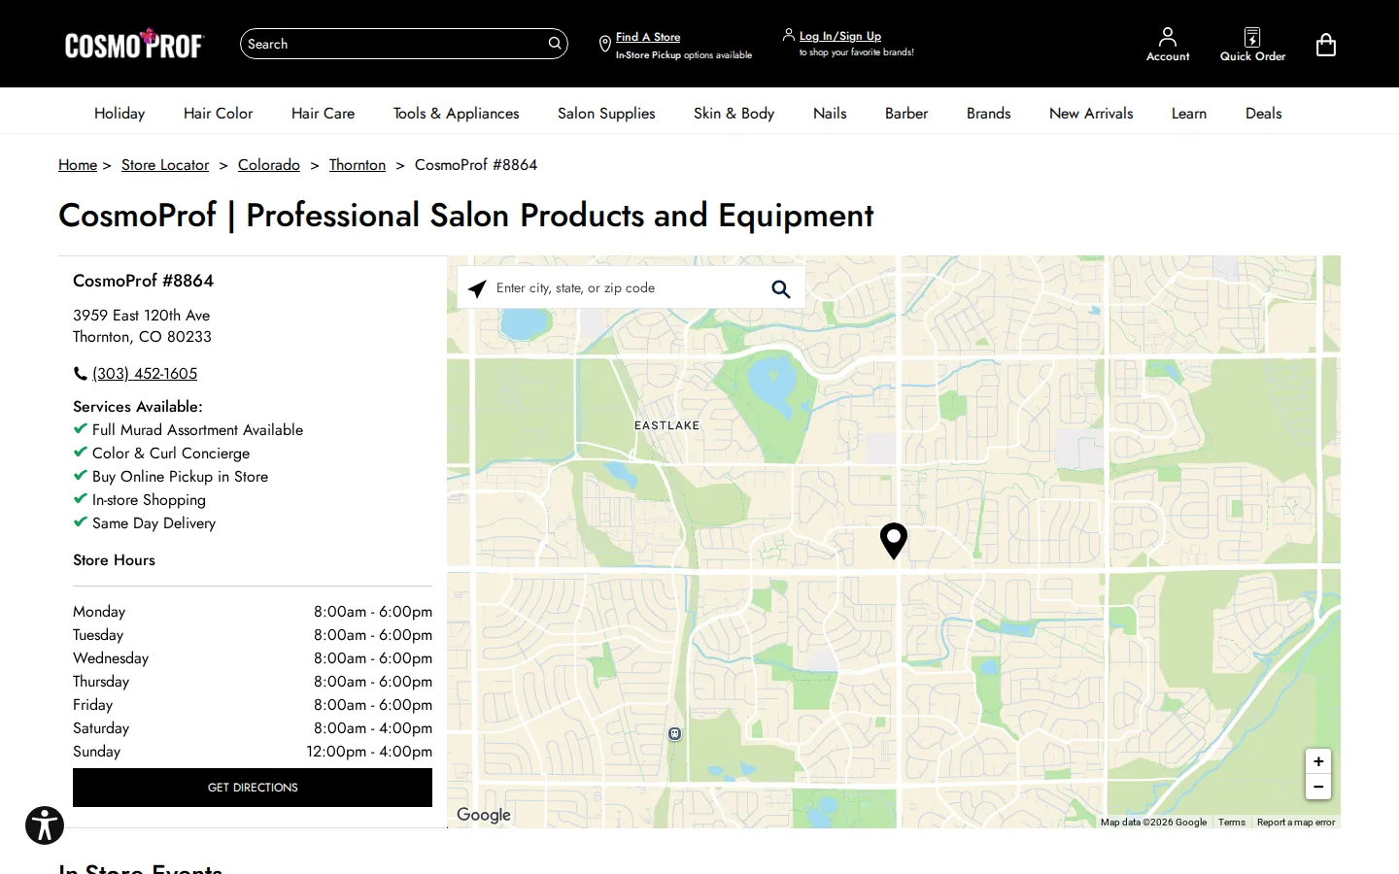The height and width of the screenshot is (874, 1399).
Task: Click the Store Locator breadcrumb link
Action: point(165,165)
